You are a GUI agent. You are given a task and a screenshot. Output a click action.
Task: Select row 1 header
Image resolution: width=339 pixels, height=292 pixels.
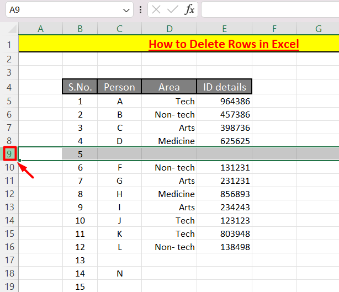(9, 45)
